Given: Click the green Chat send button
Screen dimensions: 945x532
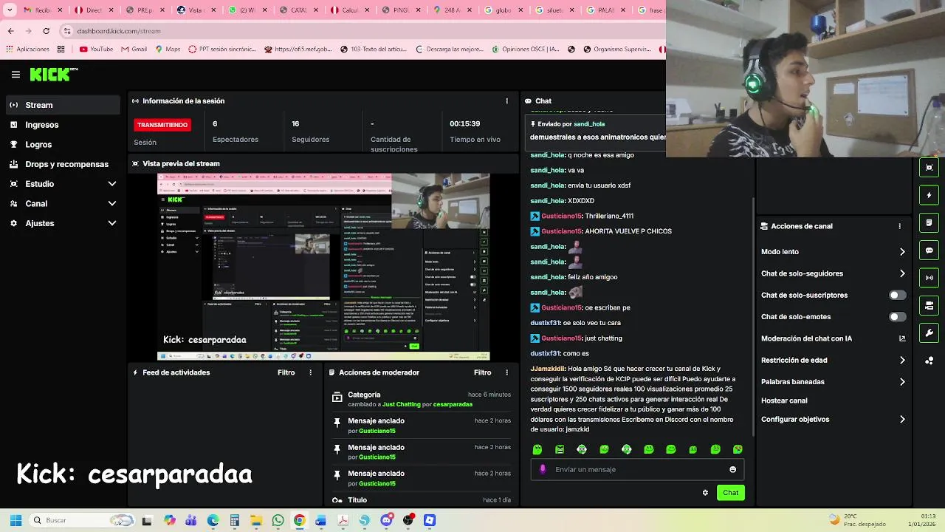Looking at the screenshot, I should pos(730,492).
